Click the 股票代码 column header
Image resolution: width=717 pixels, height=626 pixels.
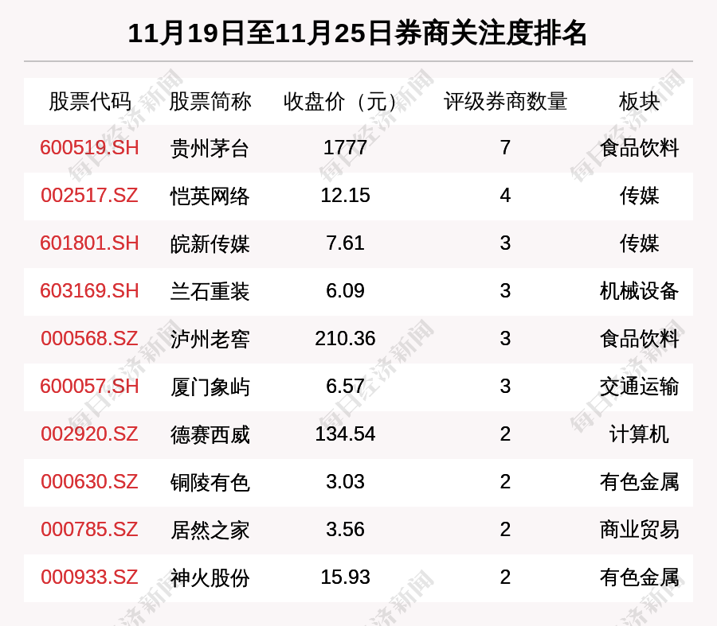pyautogui.click(x=90, y=101)
